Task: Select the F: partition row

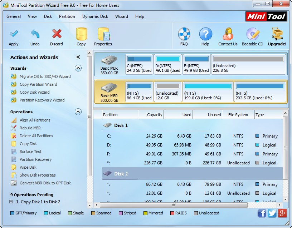Action: point(193,154)
